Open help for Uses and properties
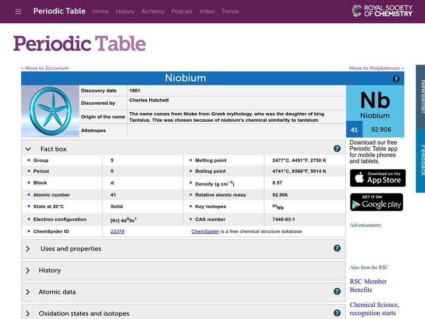Image resolution: width=425 pixels, height=319 pixels. [337, 248]
